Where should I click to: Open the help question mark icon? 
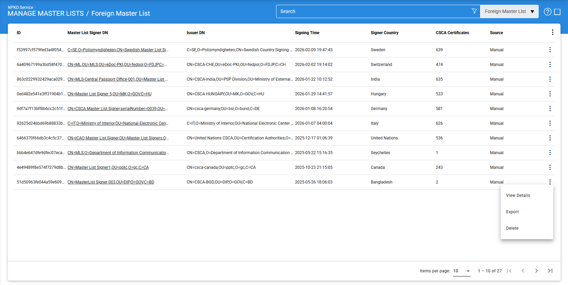pos(547,12)
